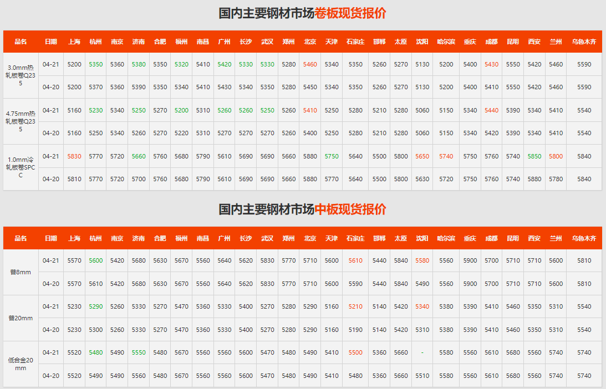Click red 5340 under 沈阳 in 普20mm row
This screenshot has width=606, height=389.
[422, 306]
